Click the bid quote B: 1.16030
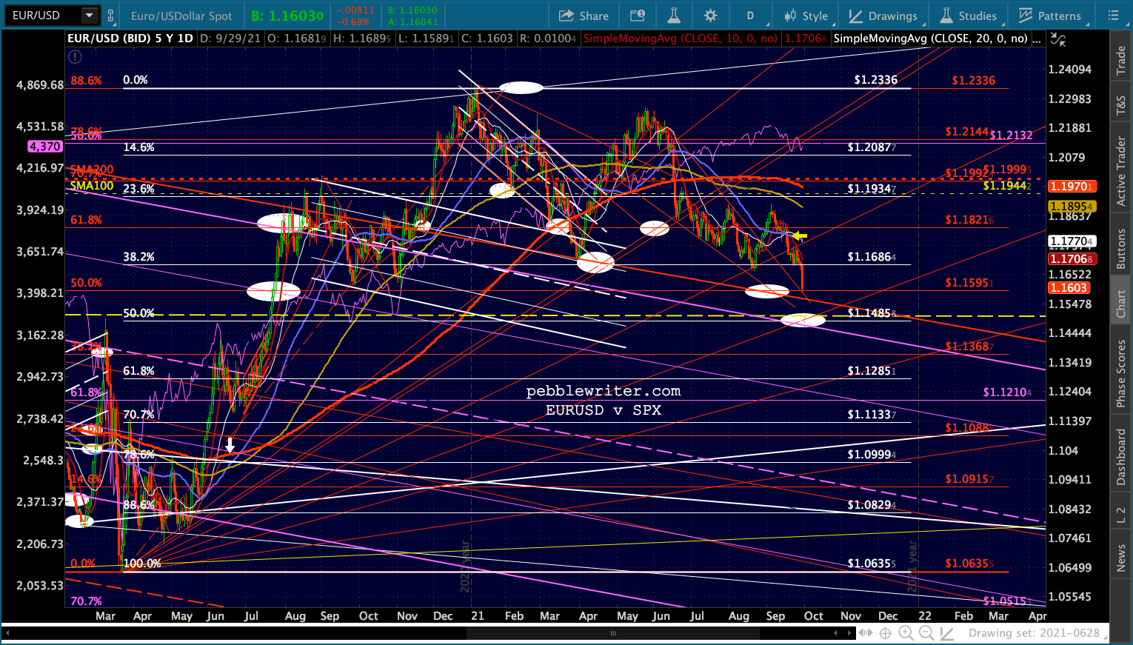 287,16
